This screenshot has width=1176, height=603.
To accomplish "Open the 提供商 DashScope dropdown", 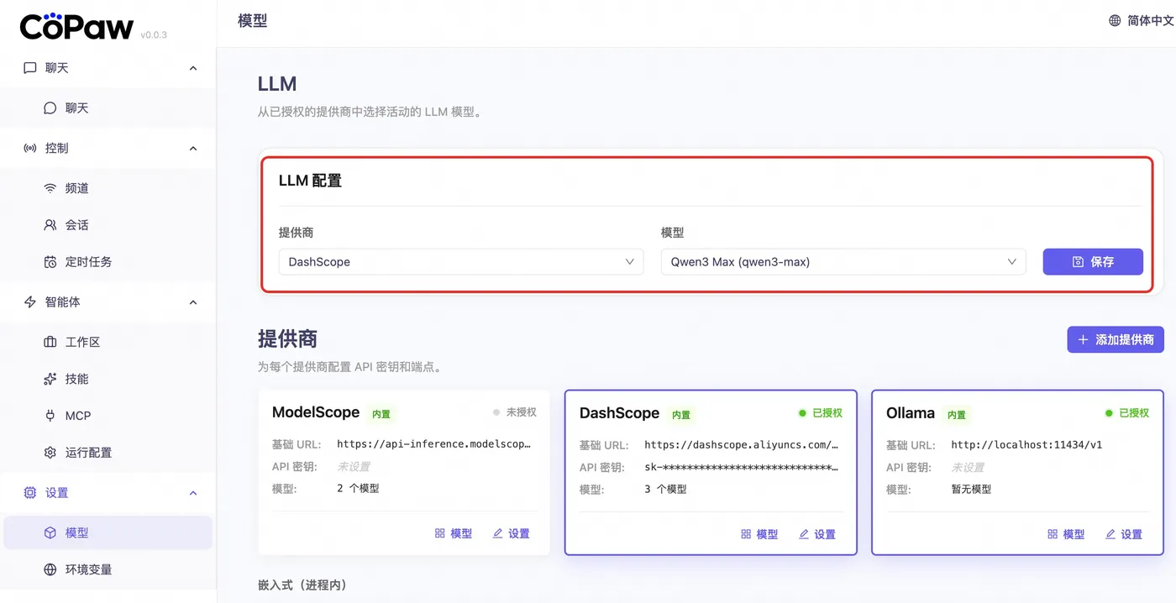I will pyautogui.click(x=461, y=261).
